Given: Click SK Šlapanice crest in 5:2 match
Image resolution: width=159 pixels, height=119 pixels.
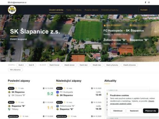Looking at the screenshot, I should tap(9, 92).
